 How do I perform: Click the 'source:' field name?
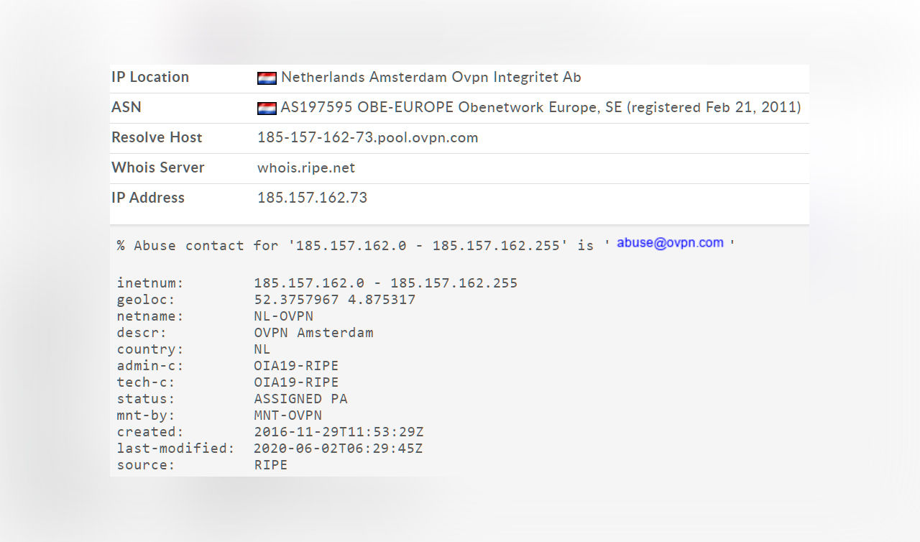[146, 464]
